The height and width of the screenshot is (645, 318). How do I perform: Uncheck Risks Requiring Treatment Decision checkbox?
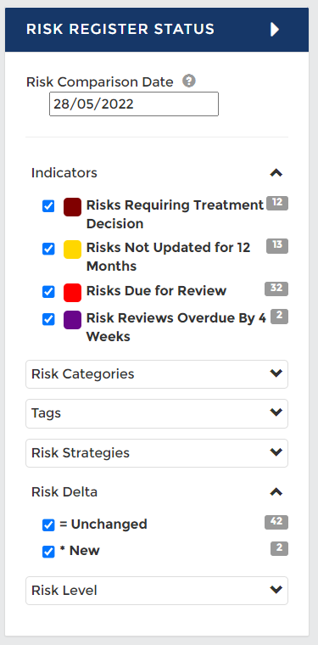pos(48,206)
